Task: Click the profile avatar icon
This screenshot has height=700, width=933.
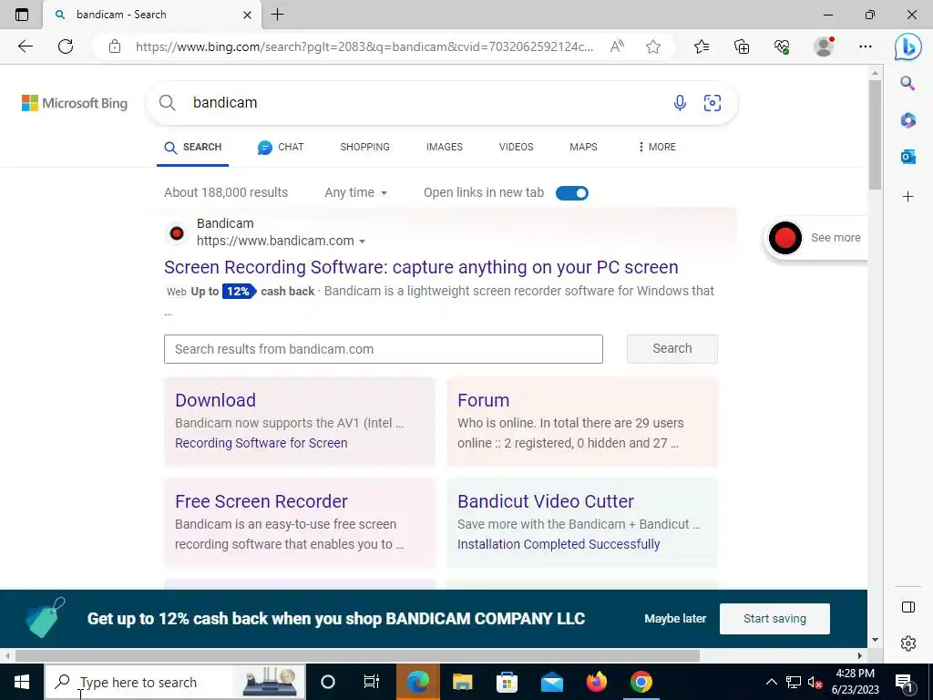Action: pyautogui.click(x=824, y=46)
